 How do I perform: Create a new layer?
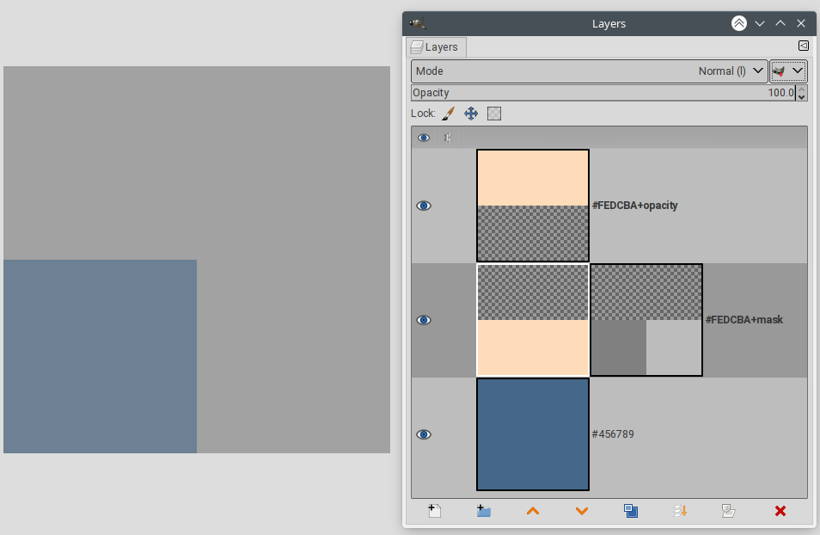click(x=435, y=511)
